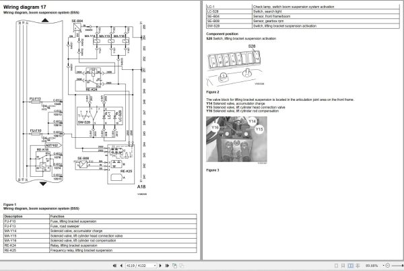The image size is (404, 271).
Task: Click 'Switch, search light' table cell
Action: pos(326,11)
